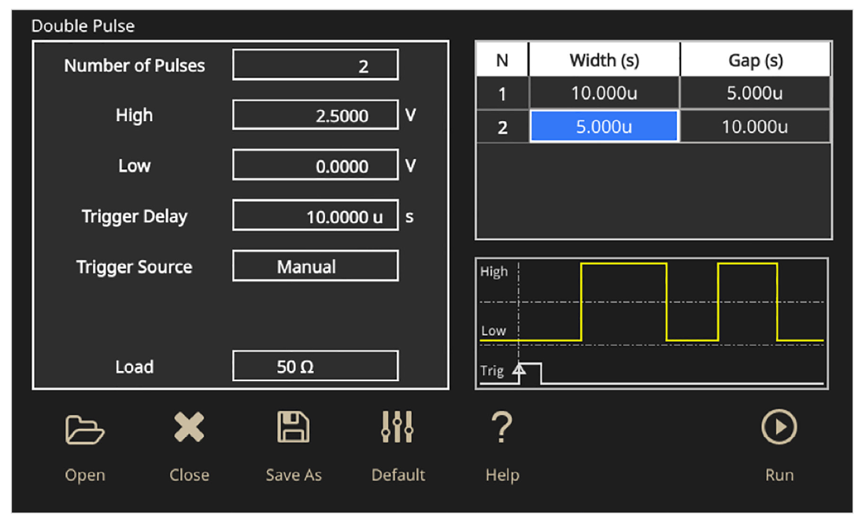Image resolution: width=862 pixels, height=522 pixels.
Task: Click the Trigger Delay label
Action: (134, 217)
